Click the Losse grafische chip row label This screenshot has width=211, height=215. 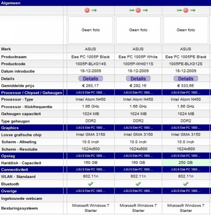point(21,135)
